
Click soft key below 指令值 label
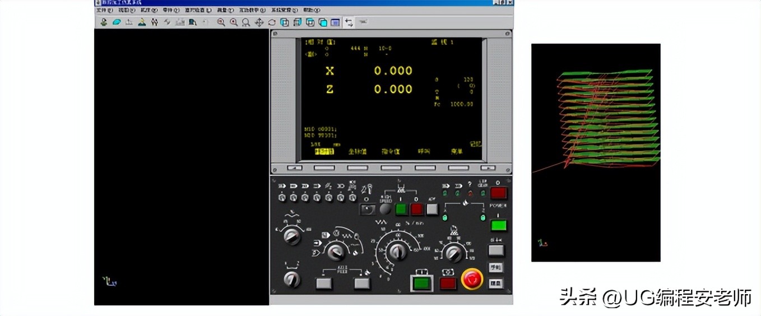(391, 168)
